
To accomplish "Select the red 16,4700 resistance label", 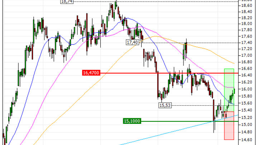I will [x=91, y=73].
